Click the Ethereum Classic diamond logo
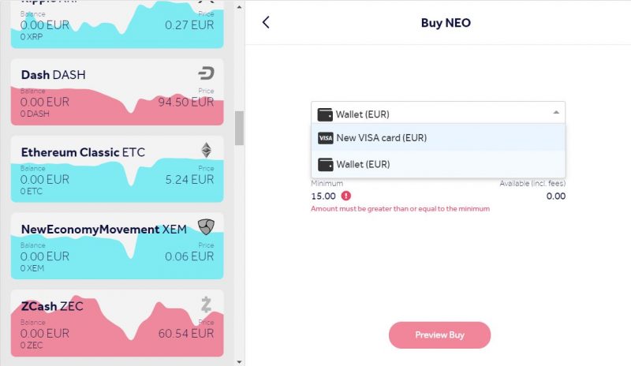 pos(206,150)
